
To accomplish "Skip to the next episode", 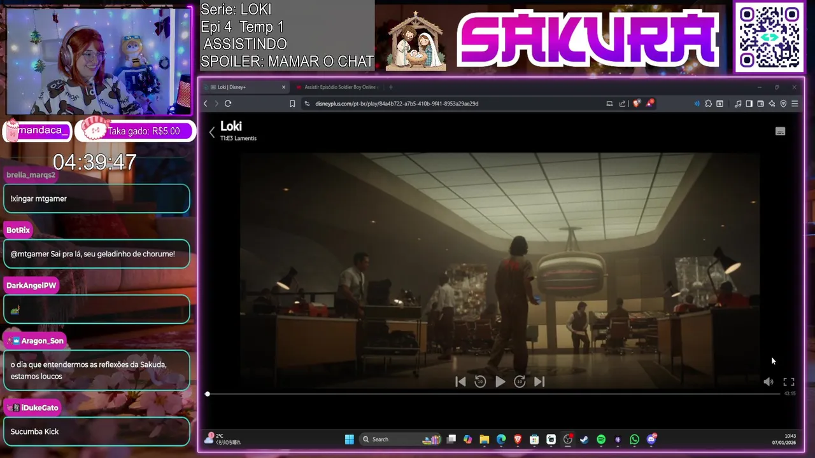I will (539, 382).
